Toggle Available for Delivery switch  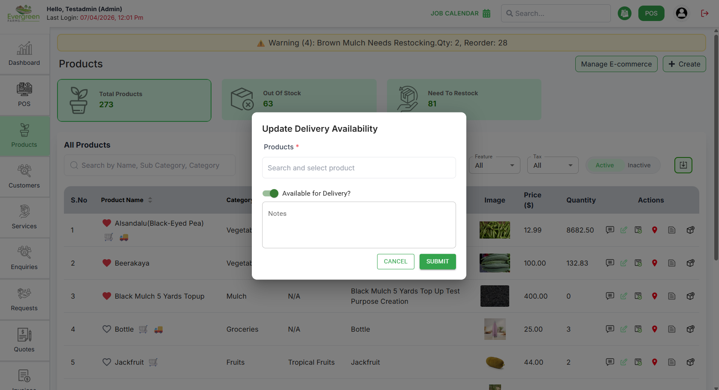271,193
